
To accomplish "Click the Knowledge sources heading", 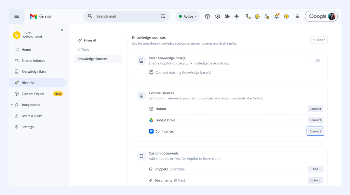I will (149, 37).
